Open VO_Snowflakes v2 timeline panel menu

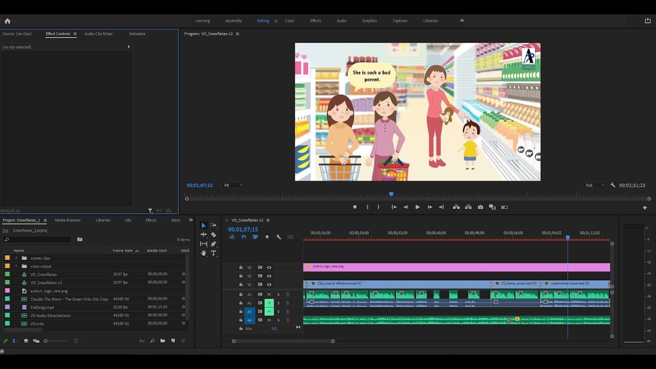click(x=268, y=220)
